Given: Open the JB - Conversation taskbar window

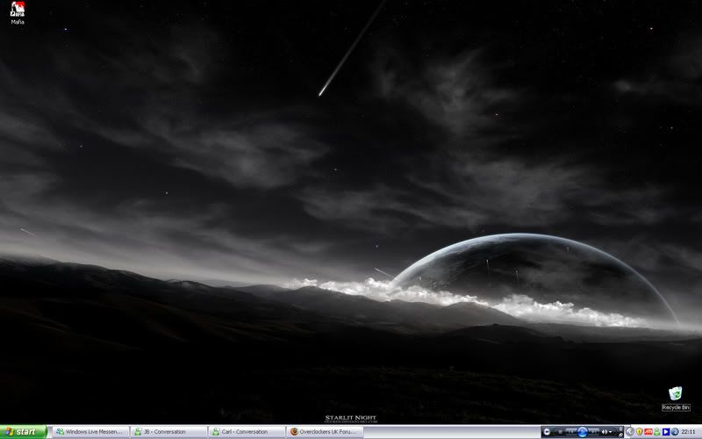Looking at the screenshot, I should pyautogui.click(x=168, y=432).
